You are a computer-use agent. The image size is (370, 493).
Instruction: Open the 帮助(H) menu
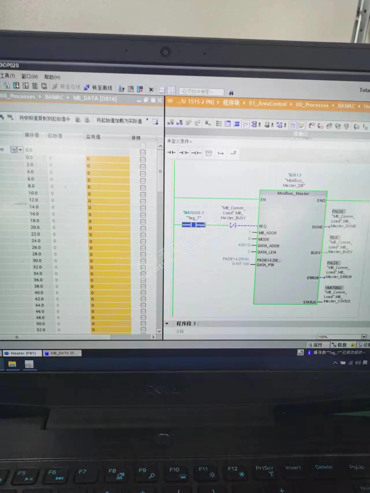coord(52,77)
